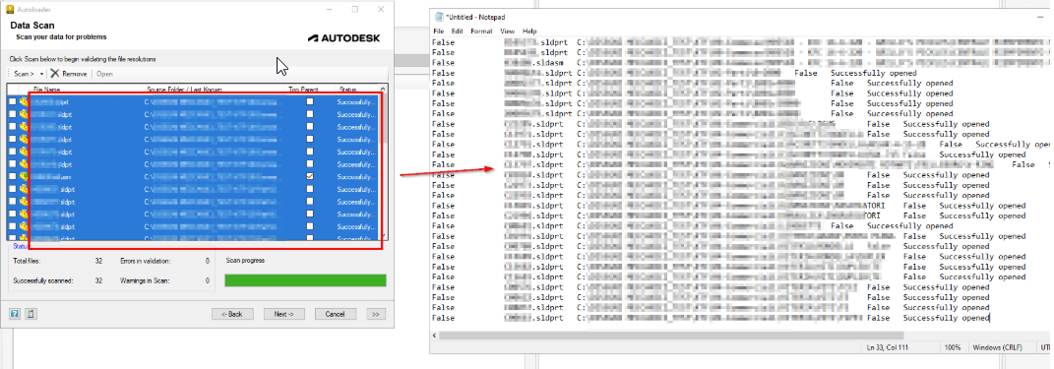Click the Top Parent column header

tap(303, 89)
